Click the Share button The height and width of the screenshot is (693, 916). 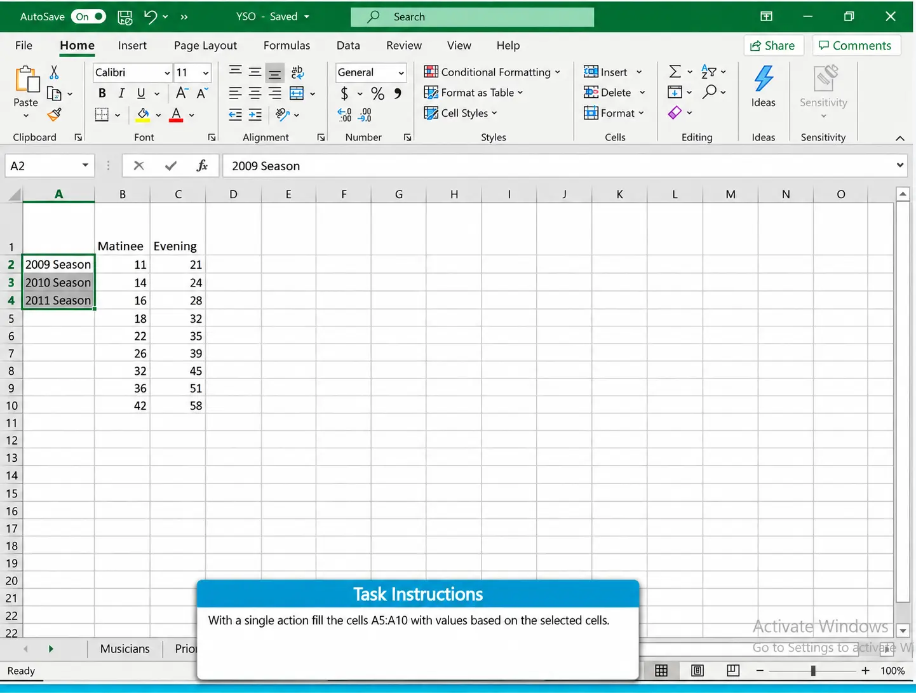pyautogui.click(x=773, y=45)
